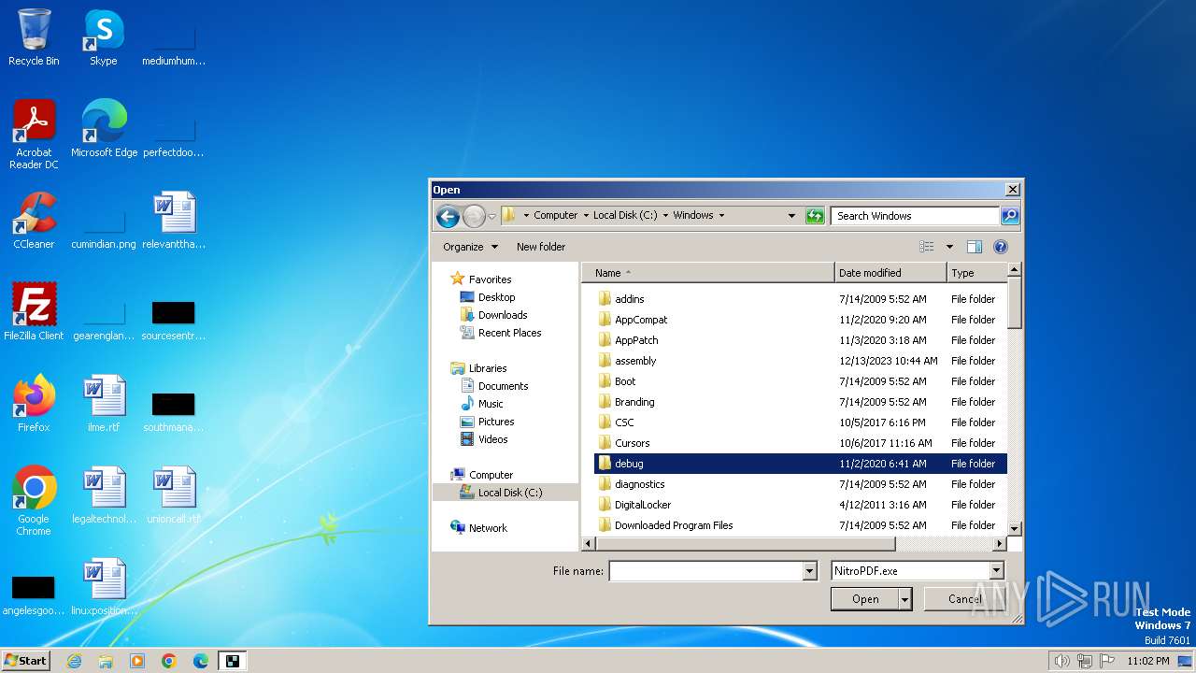Open Acrobat Reader DC shortcut
This screenshot has height=673, width=1196.
(34, 135)
